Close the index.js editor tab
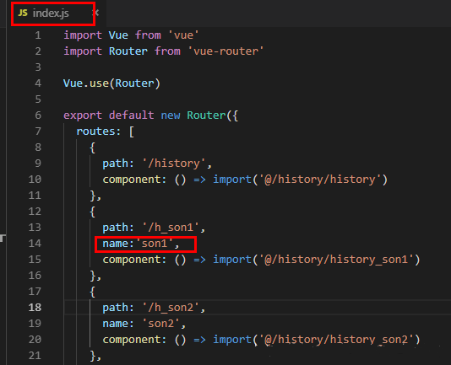This screenshot has height=365, width=451. (x=97, y=13)
